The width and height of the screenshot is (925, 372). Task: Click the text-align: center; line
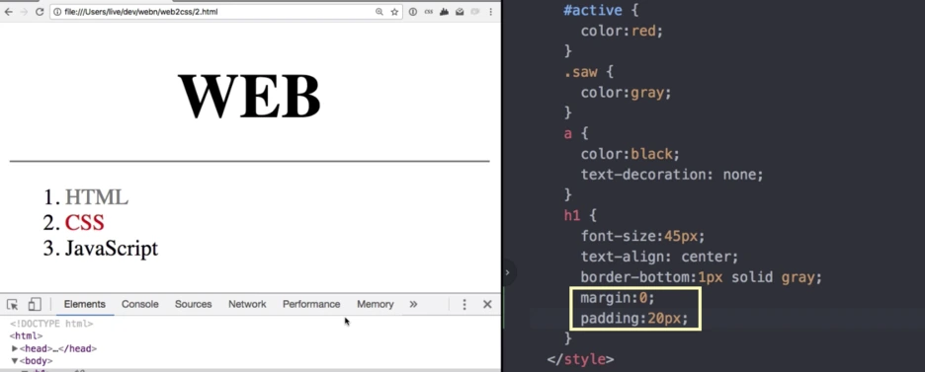coord(659,257)
